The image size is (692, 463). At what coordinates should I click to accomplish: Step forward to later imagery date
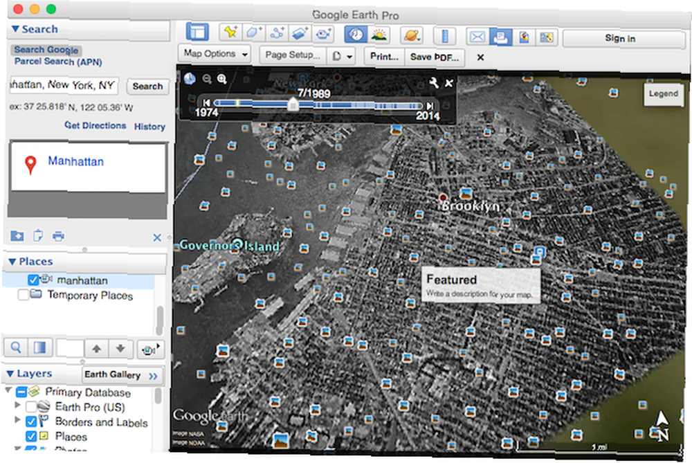[430, 106]
